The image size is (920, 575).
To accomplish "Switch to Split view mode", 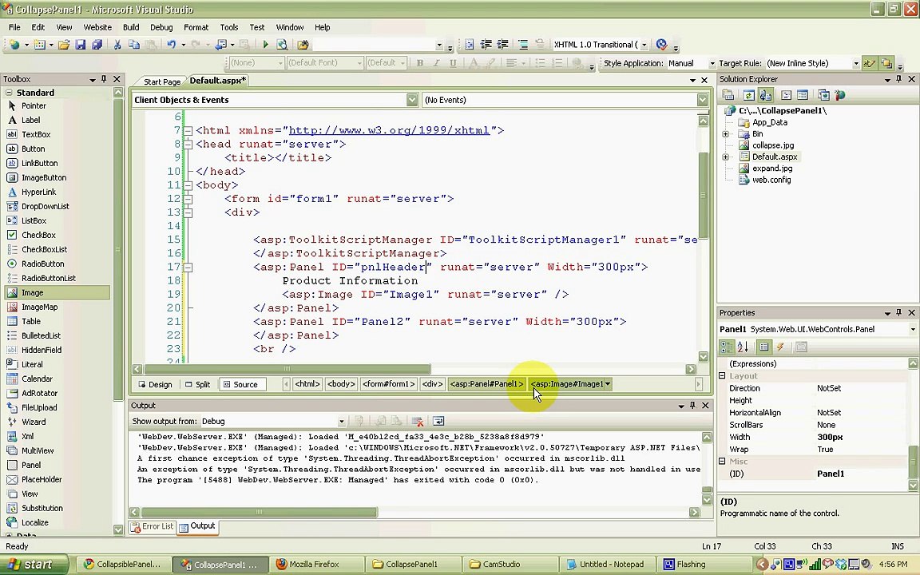I will coord(198,384).
